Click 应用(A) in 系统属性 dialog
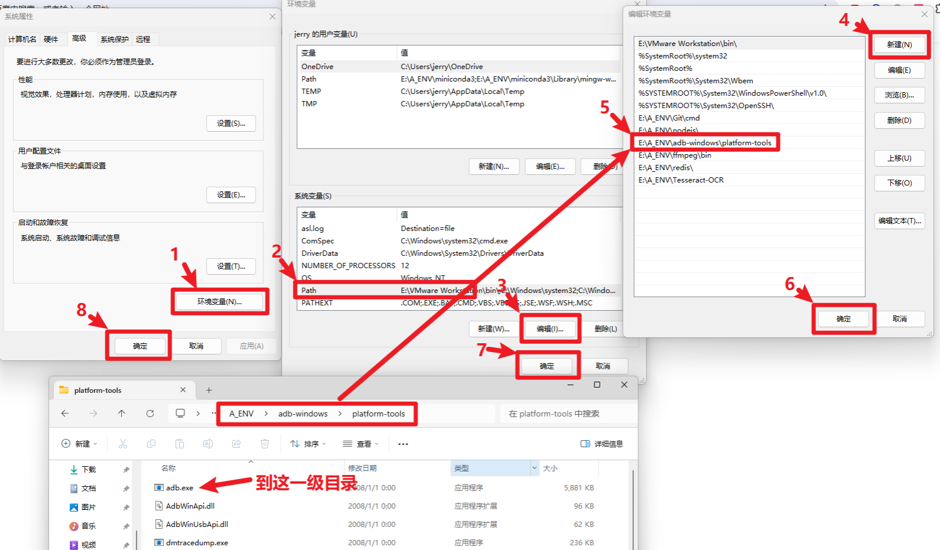940x550 pixels. click(252, 346)
